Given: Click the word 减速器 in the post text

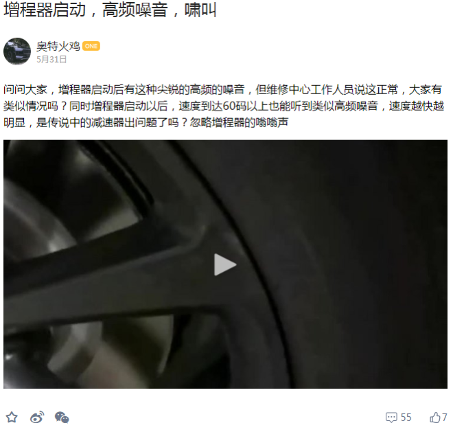Looking at the screenshot, I should (x=108, y=123).
